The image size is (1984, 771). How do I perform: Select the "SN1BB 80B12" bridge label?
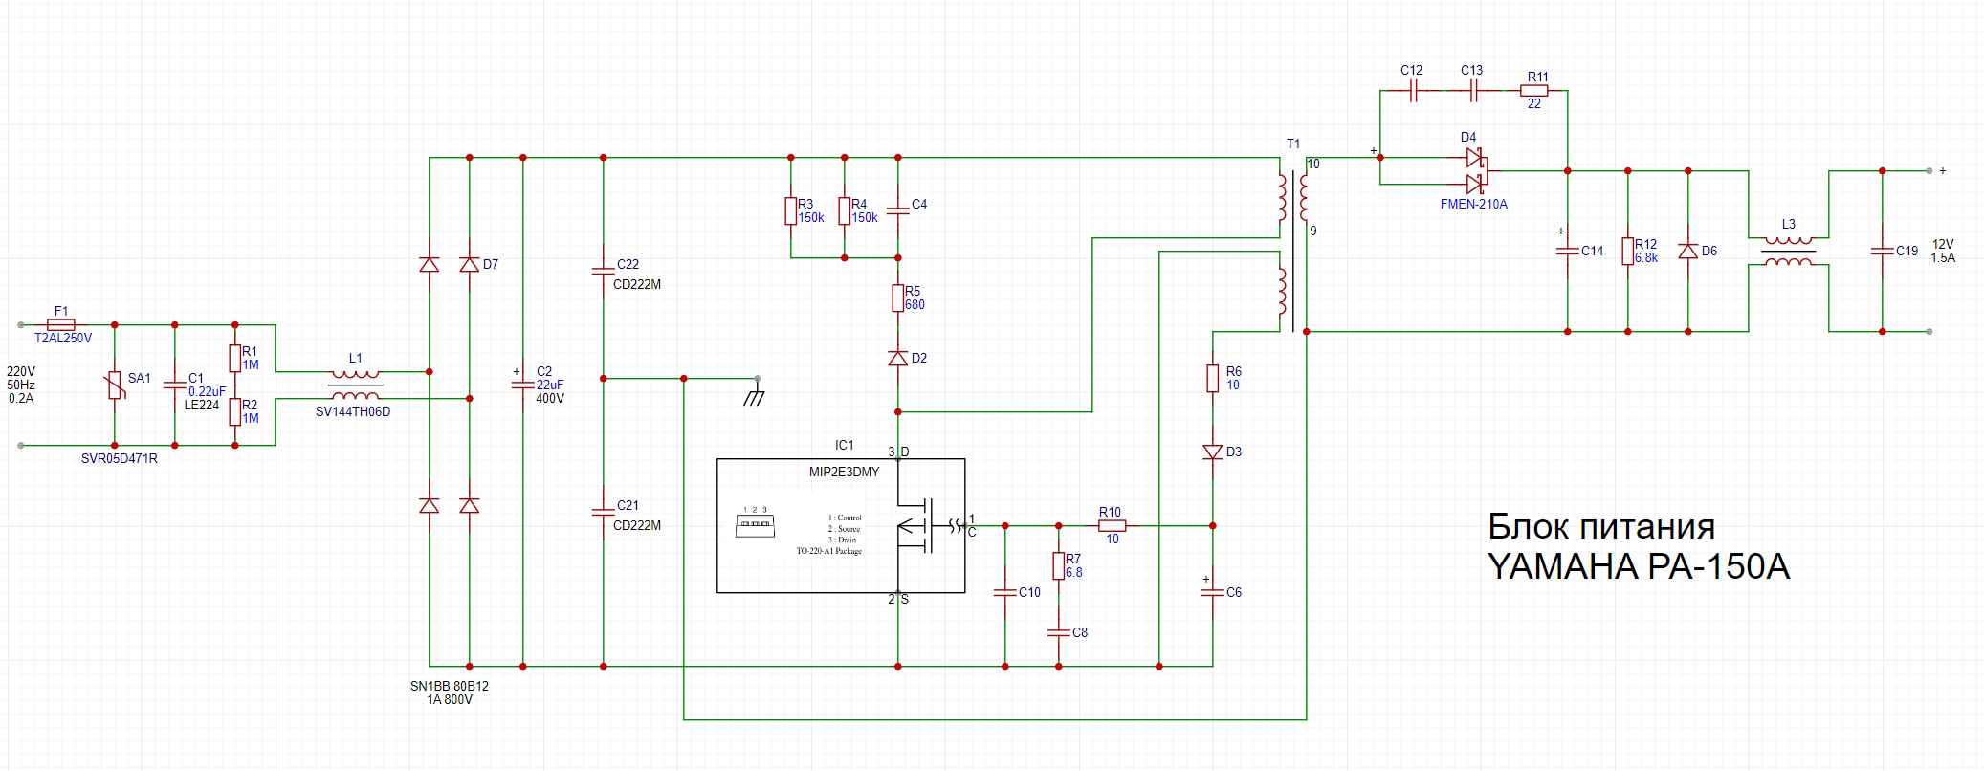450,686
